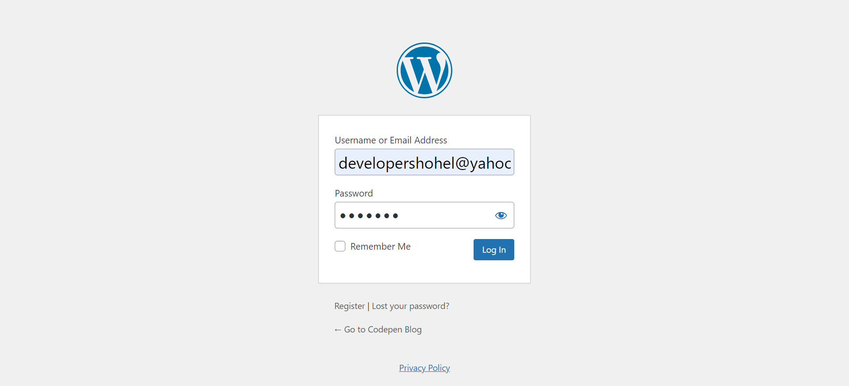Click the white login form panel background
849x386 pixels.
424,270
